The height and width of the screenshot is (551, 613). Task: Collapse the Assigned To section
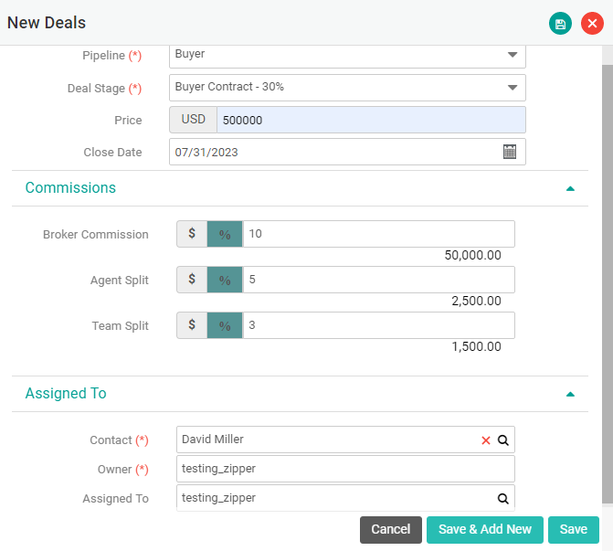[570, 394]
